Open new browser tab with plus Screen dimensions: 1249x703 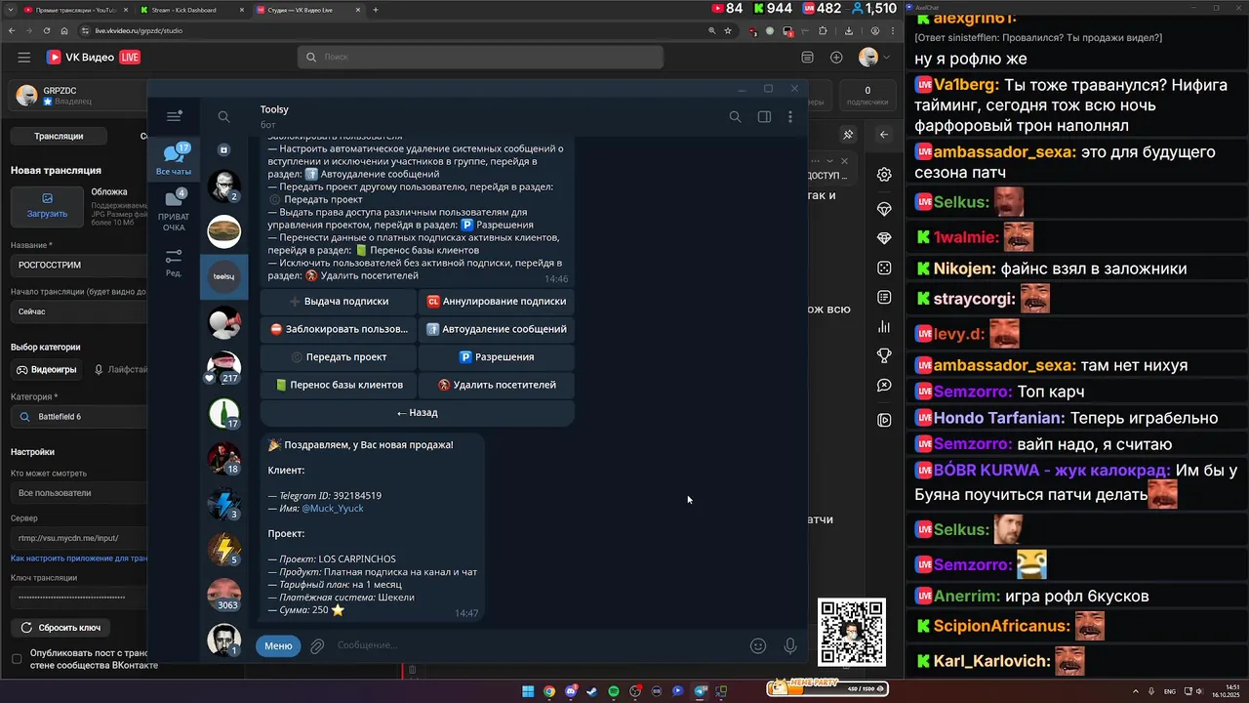[x=376, y=10]
